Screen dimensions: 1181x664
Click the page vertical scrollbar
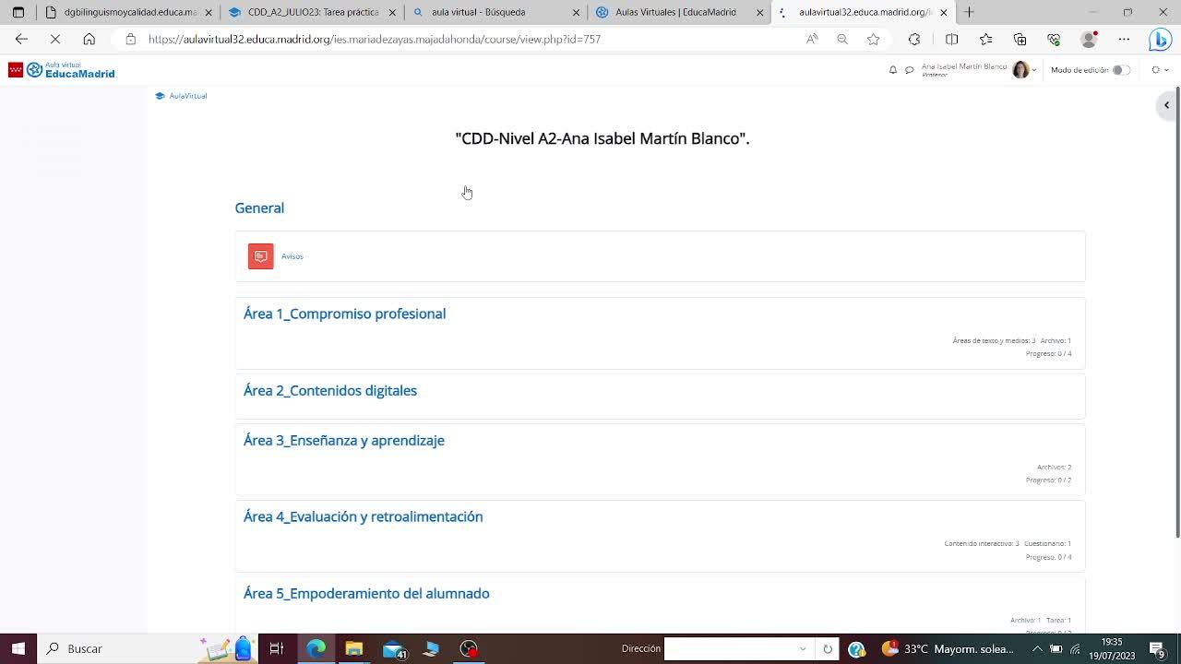tap(1176, 314)
